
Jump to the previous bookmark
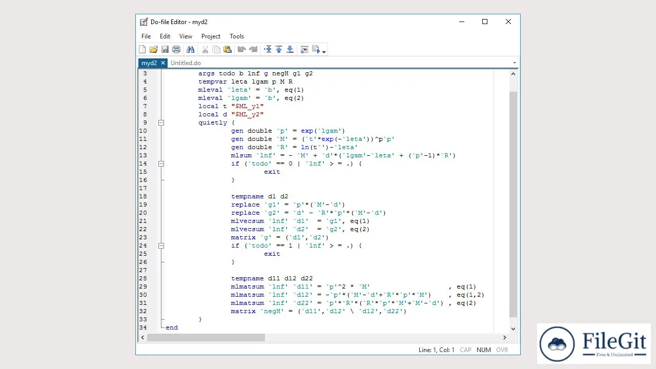279,49
